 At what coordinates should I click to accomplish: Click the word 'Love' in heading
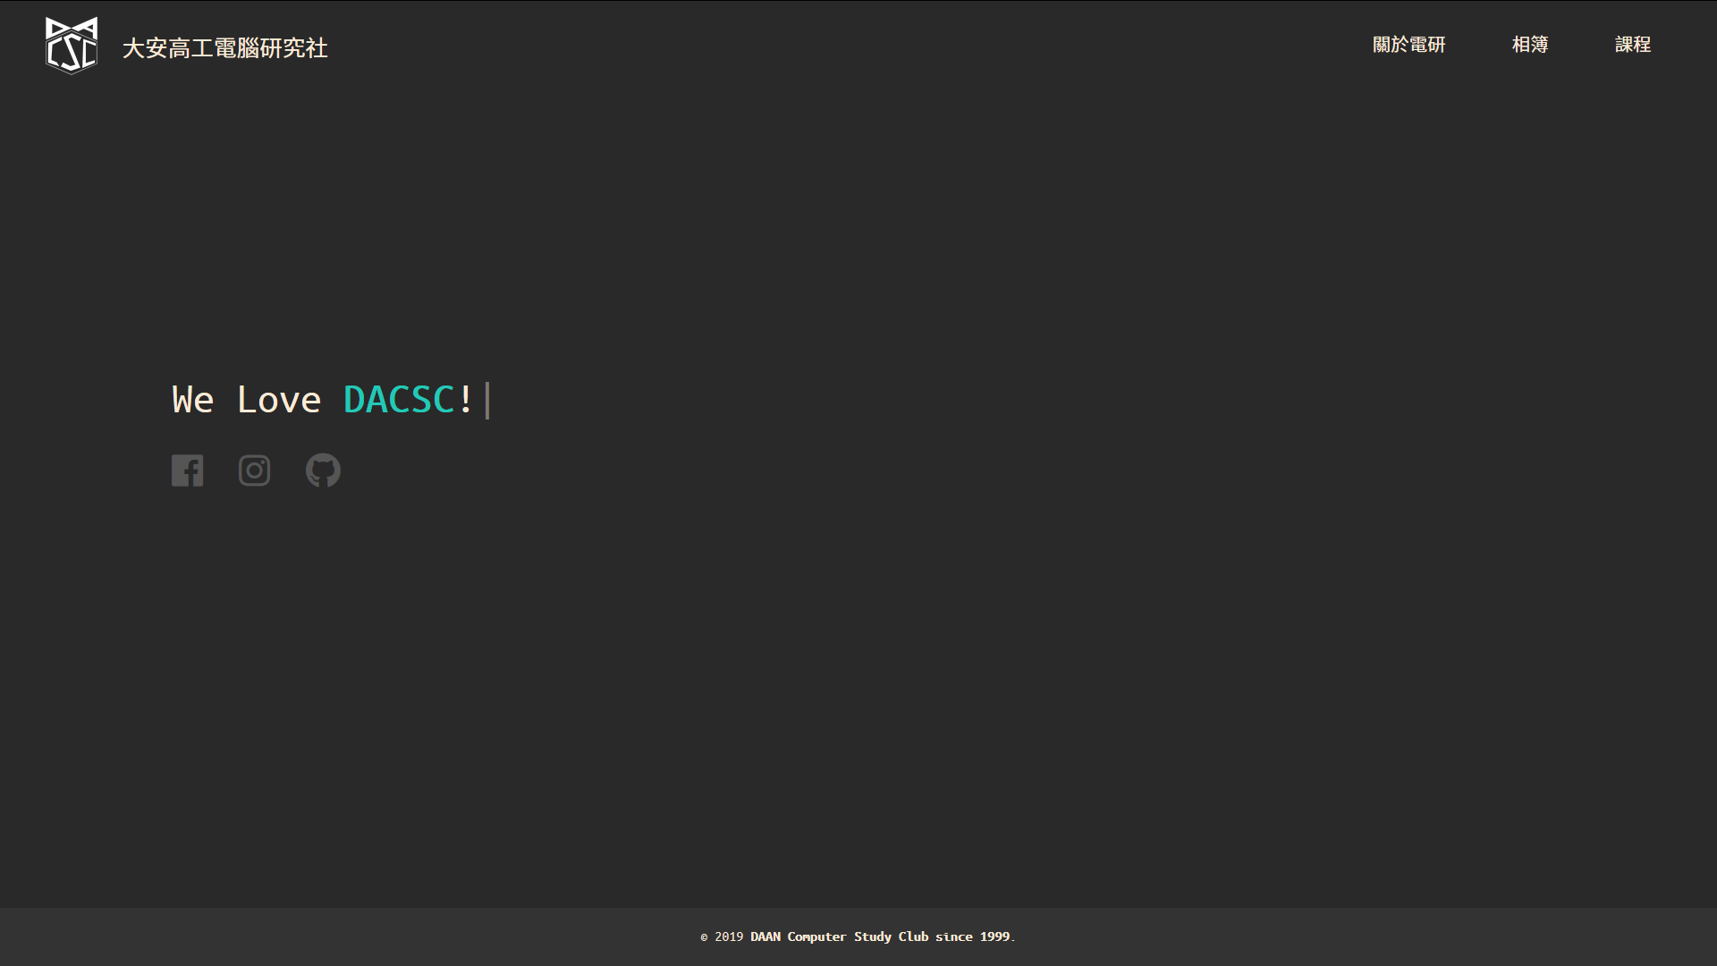point(278,400)
